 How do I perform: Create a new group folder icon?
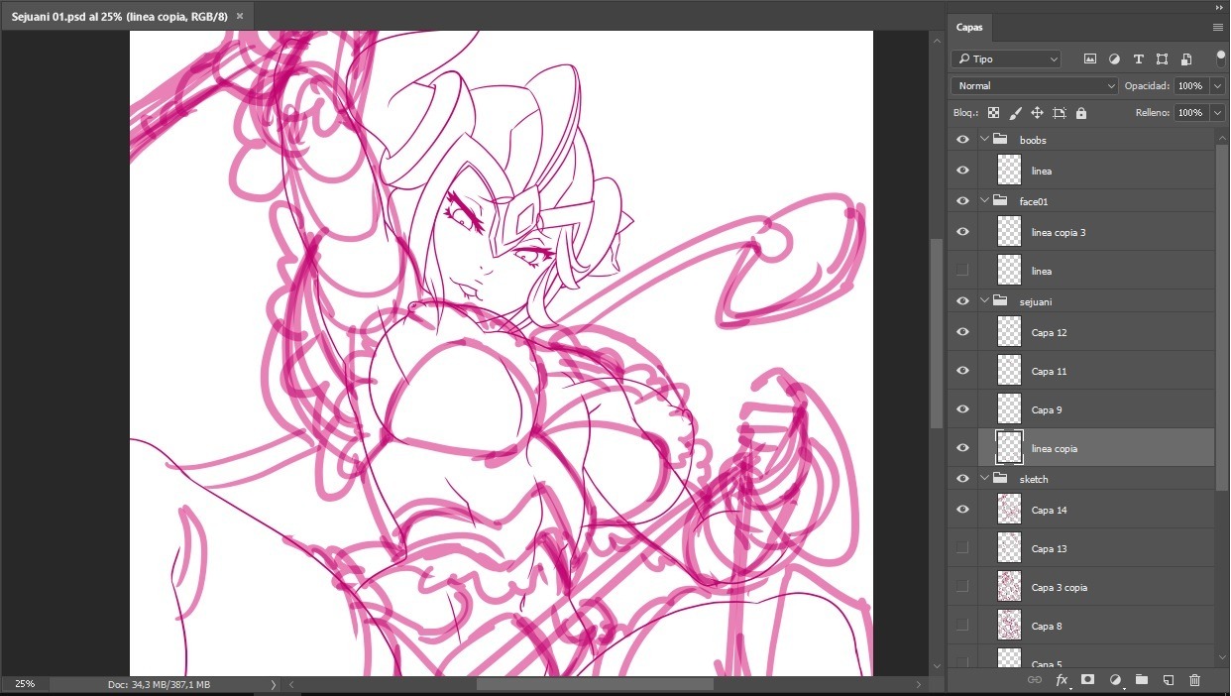coord(1142,680)
